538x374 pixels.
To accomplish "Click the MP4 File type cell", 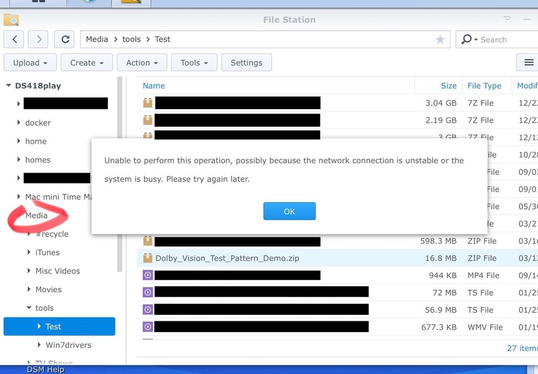I will pyautogui.click(x=483, y=276).
